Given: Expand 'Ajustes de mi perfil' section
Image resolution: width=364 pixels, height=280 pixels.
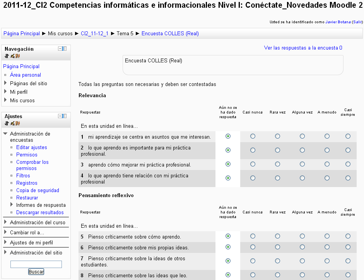Looking at the screenshot, I should tap(5, 242).
